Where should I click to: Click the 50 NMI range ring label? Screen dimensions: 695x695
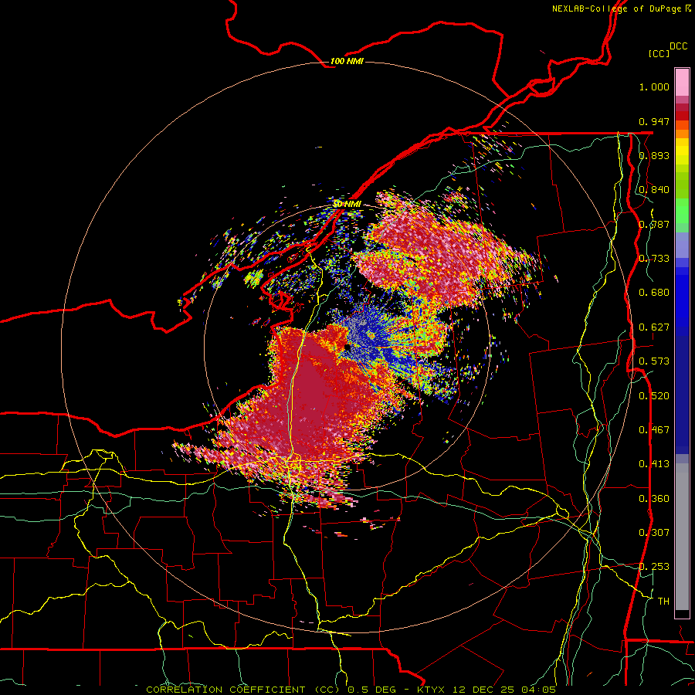pyautogui.click(x=347, y=204)
